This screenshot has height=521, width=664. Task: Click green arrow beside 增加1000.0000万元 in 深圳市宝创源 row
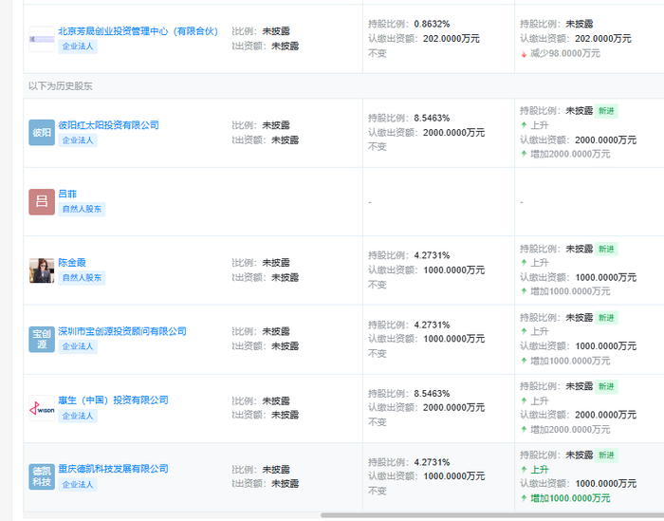(524, 361)
